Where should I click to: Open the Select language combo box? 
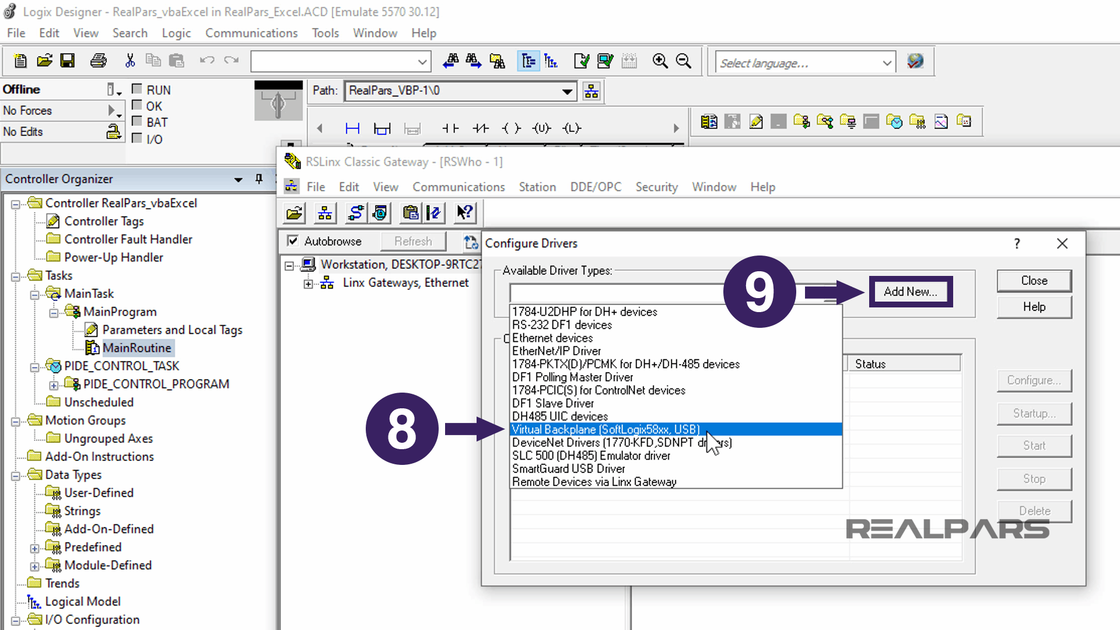pyautogui.click(x=805, y=62)
